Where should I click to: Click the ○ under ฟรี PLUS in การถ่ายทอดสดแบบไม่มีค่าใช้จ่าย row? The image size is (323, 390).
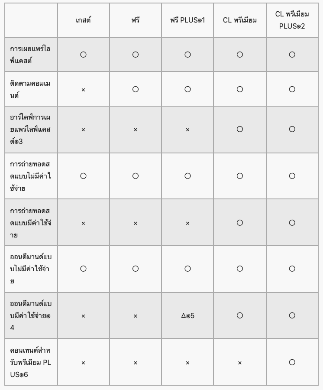click(187, 176)
